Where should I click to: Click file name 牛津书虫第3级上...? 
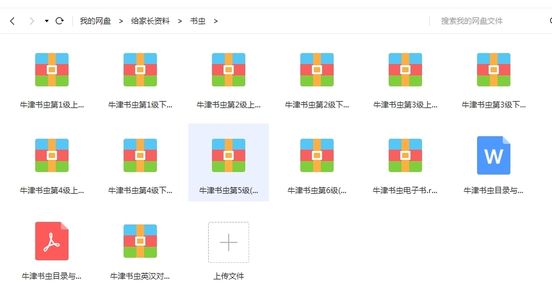click(x=405, y=105)
